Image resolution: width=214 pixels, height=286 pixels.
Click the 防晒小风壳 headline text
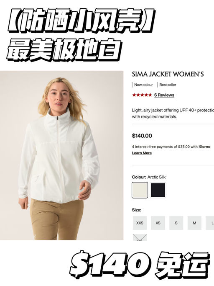click(x=81, y=20)
